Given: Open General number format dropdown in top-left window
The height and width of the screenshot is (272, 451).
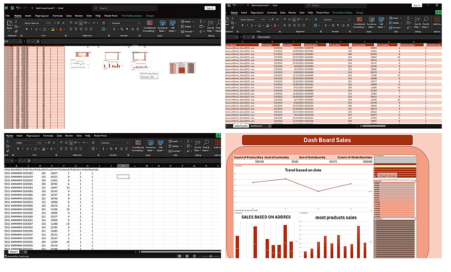Looking at the screenshot, I should (x=138, y=23).
